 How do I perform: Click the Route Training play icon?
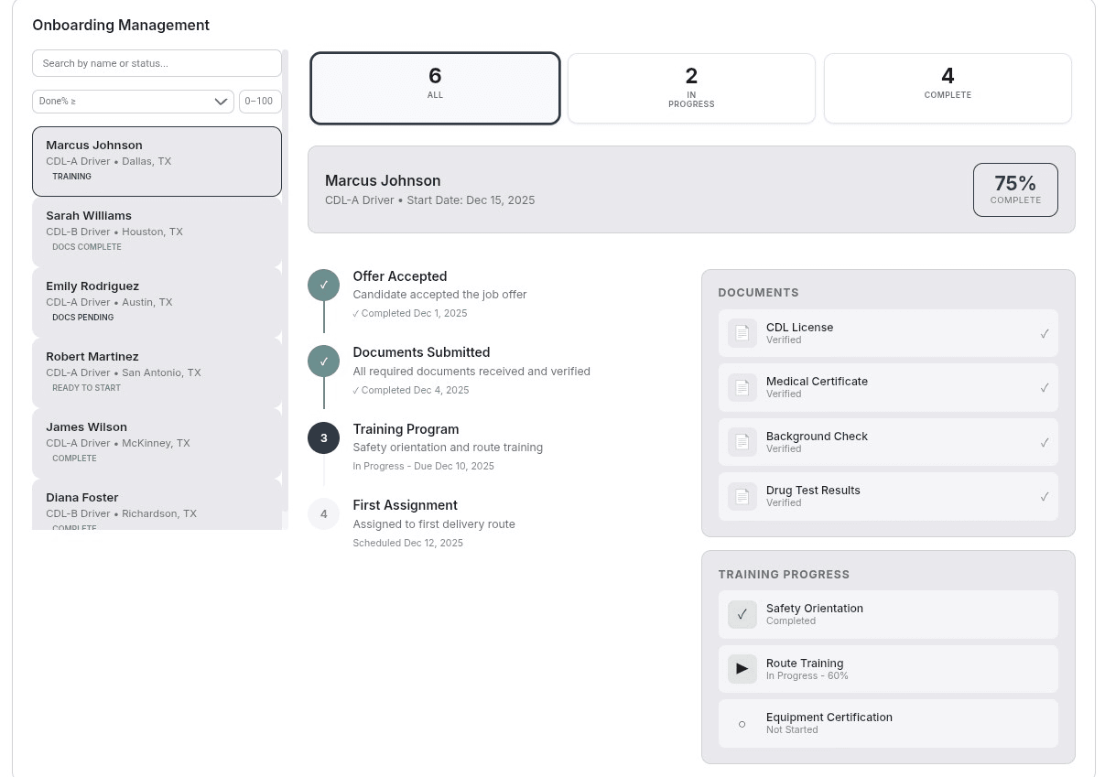click(x=742, y=669)
